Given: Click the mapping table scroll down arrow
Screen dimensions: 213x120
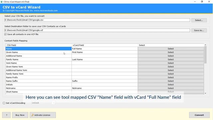Looking at the screenshot, I should point(205,93).
